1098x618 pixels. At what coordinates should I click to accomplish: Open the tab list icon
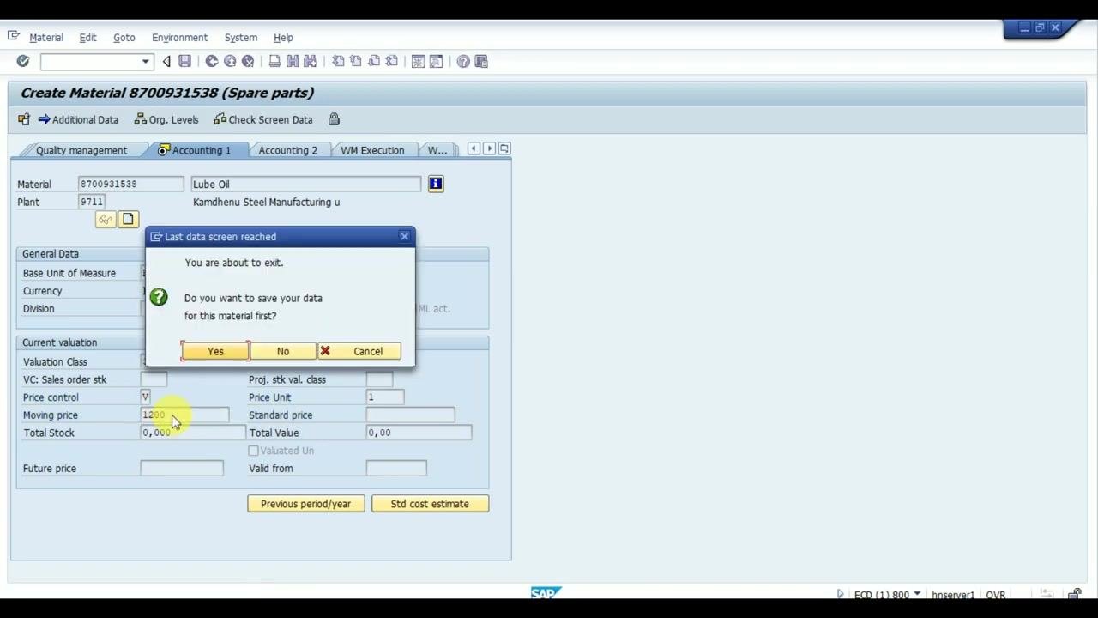tap(504, 148)
